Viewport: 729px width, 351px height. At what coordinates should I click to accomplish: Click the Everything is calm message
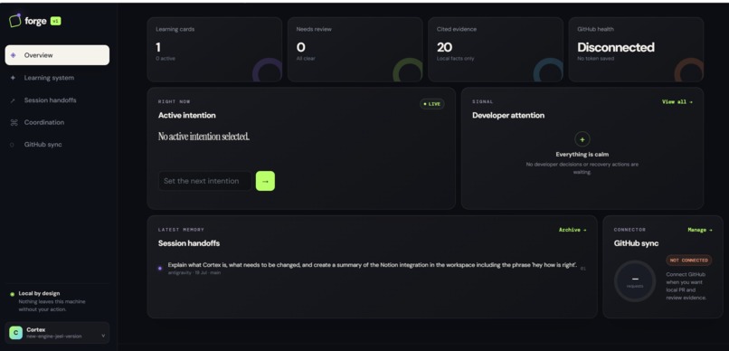pos(582,155)
